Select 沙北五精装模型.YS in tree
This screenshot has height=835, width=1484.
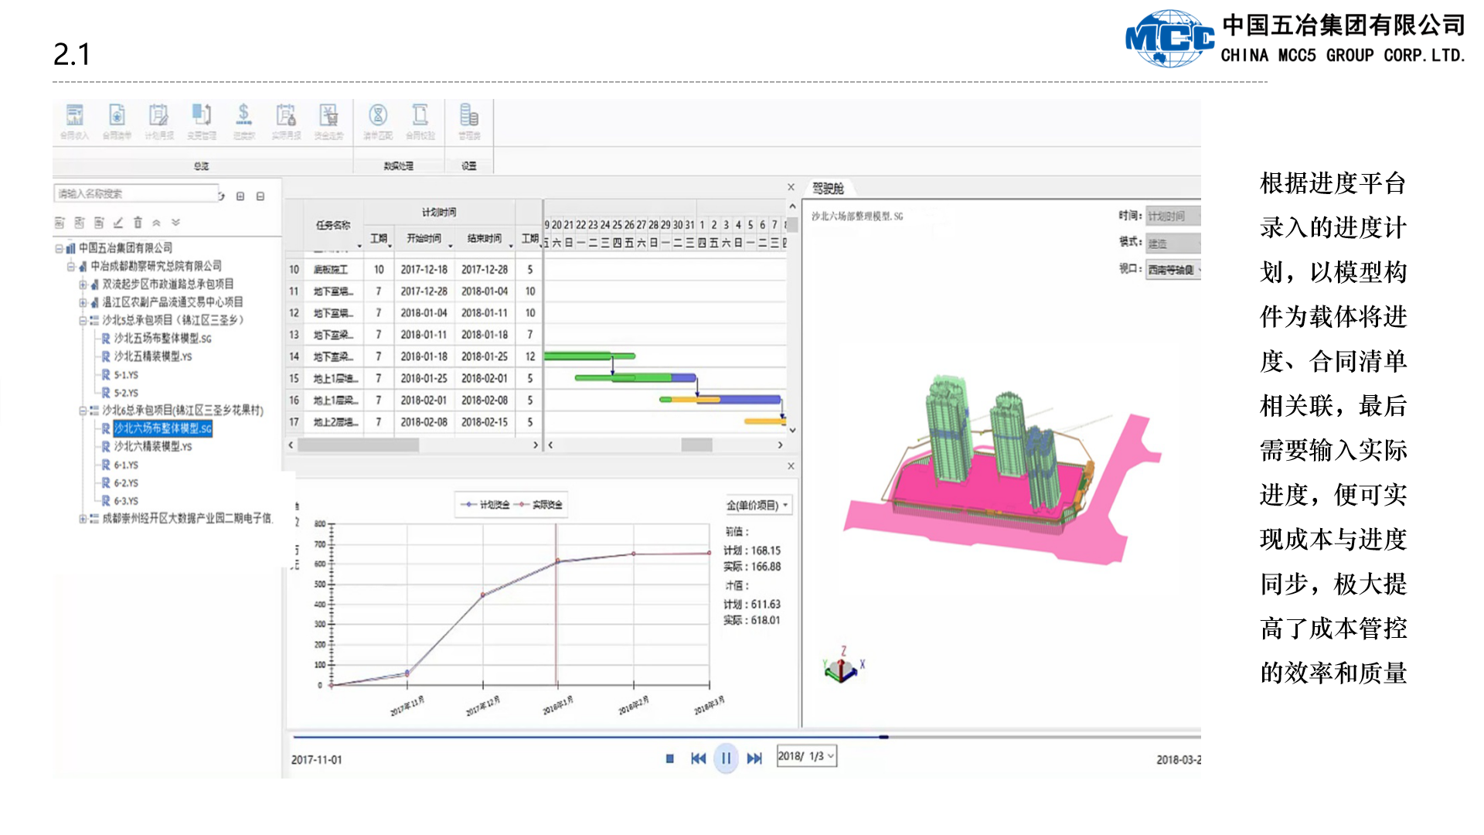153,356
